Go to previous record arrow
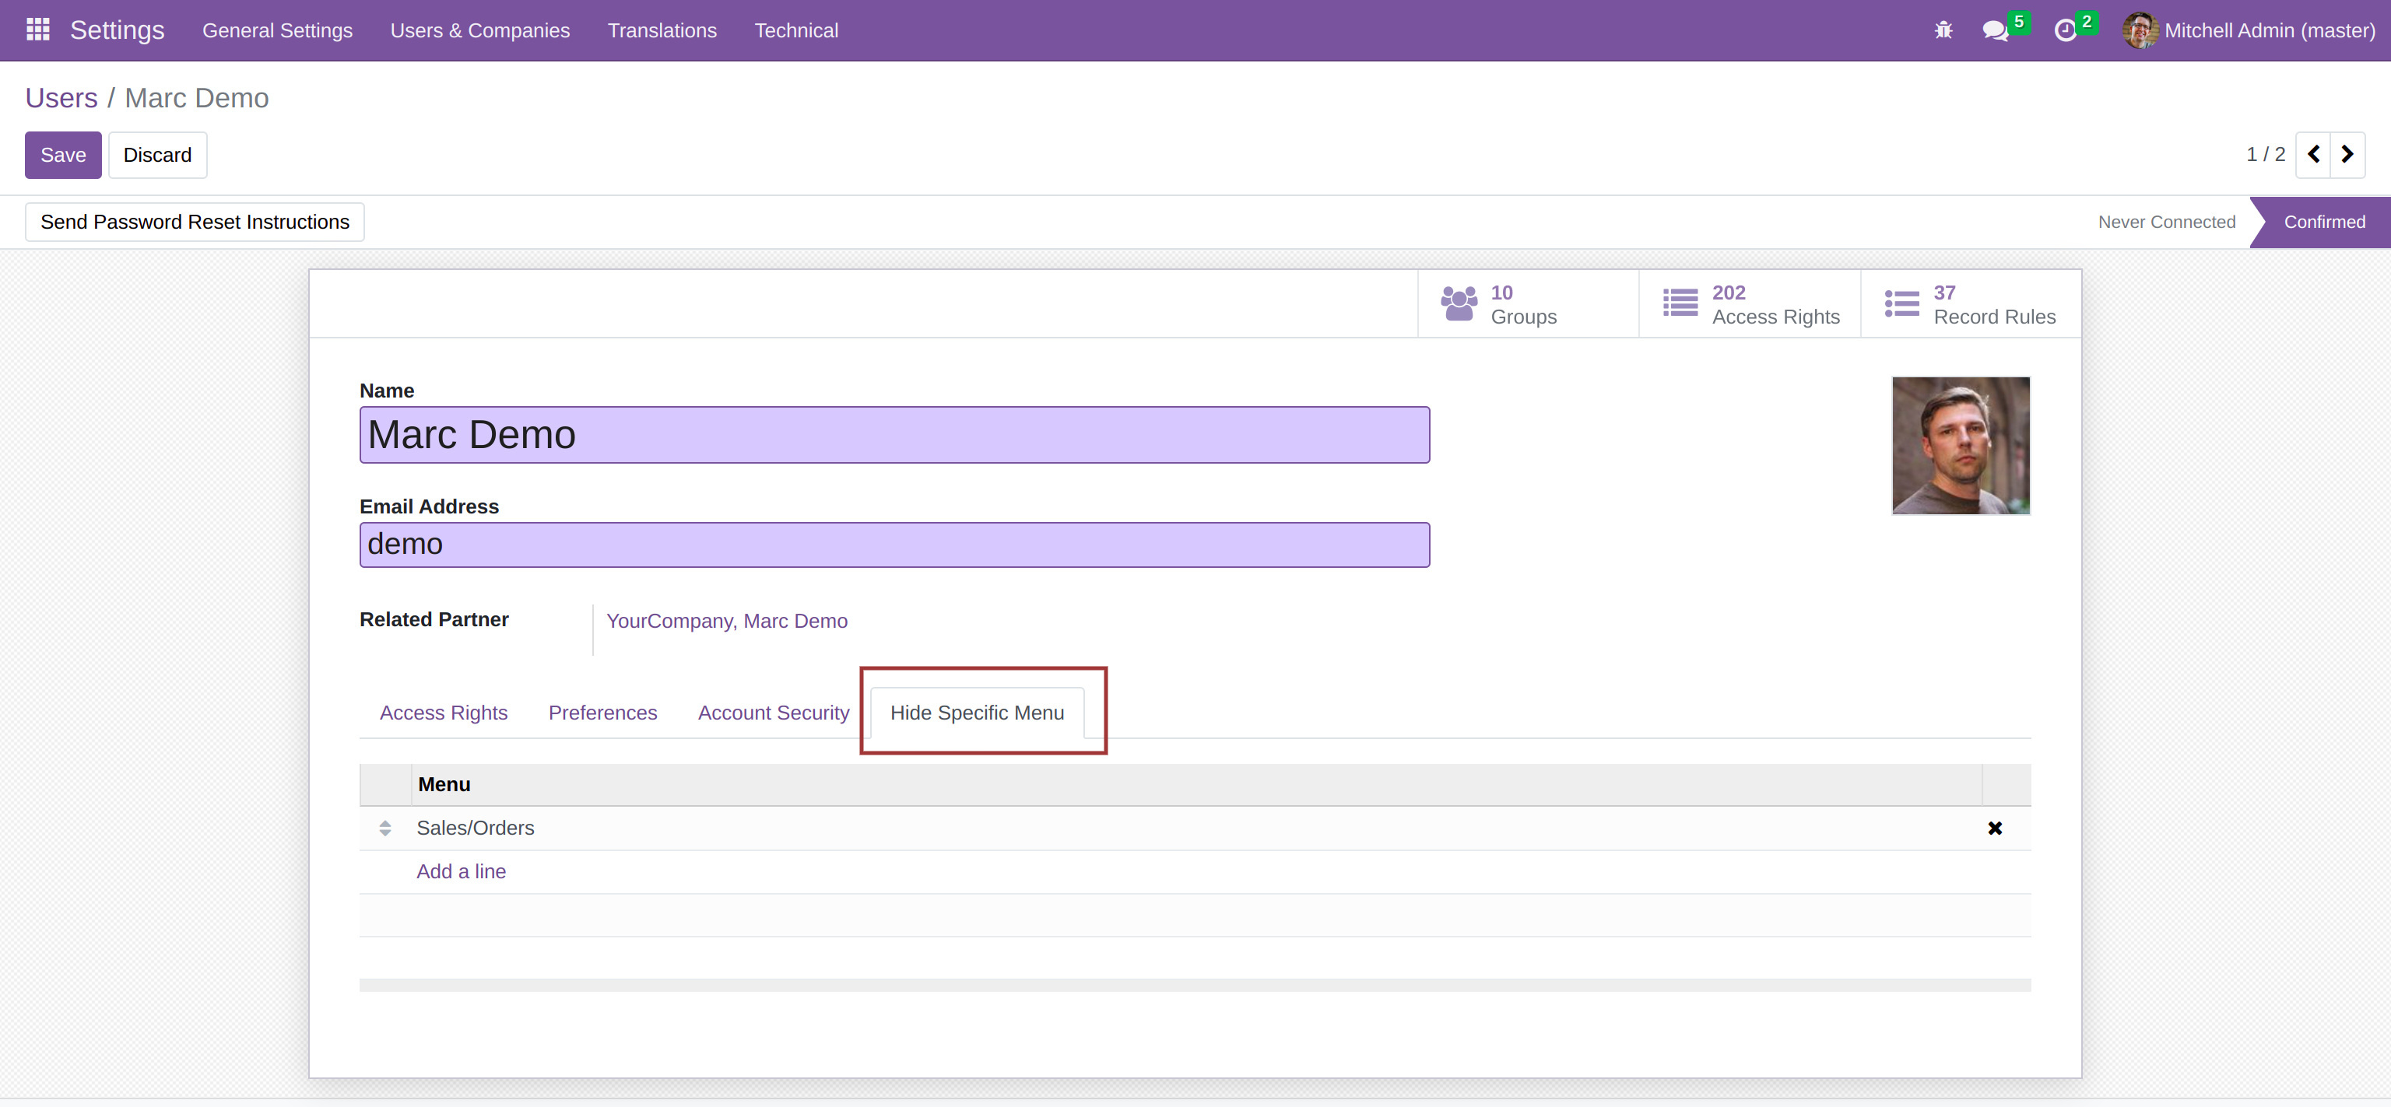Screen dimensions: 2391x1107 (2313, 154)
